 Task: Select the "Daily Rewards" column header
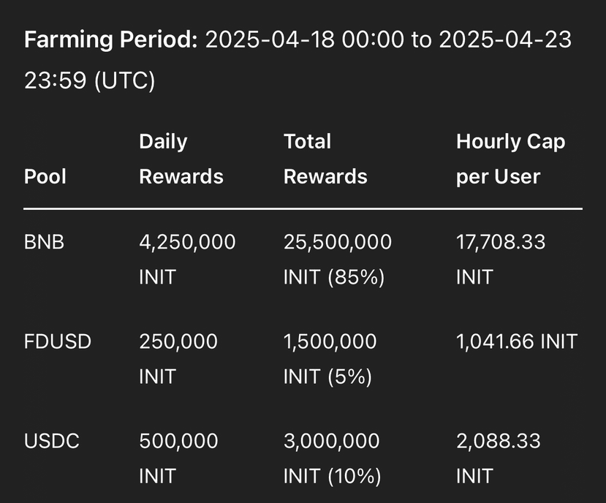point(181,159)
